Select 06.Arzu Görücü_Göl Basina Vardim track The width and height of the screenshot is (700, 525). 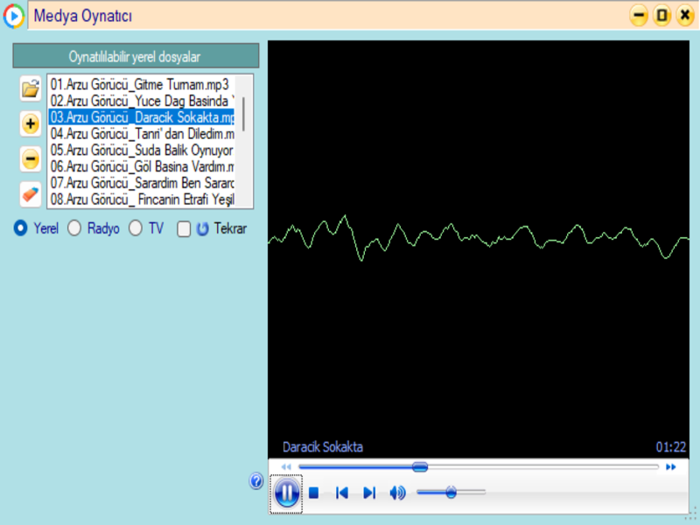pyautogui.click(x=141, y=166)
